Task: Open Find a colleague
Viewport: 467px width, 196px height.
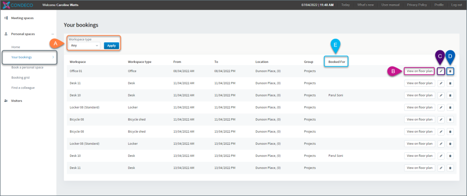Action: (x=23, y=88)
